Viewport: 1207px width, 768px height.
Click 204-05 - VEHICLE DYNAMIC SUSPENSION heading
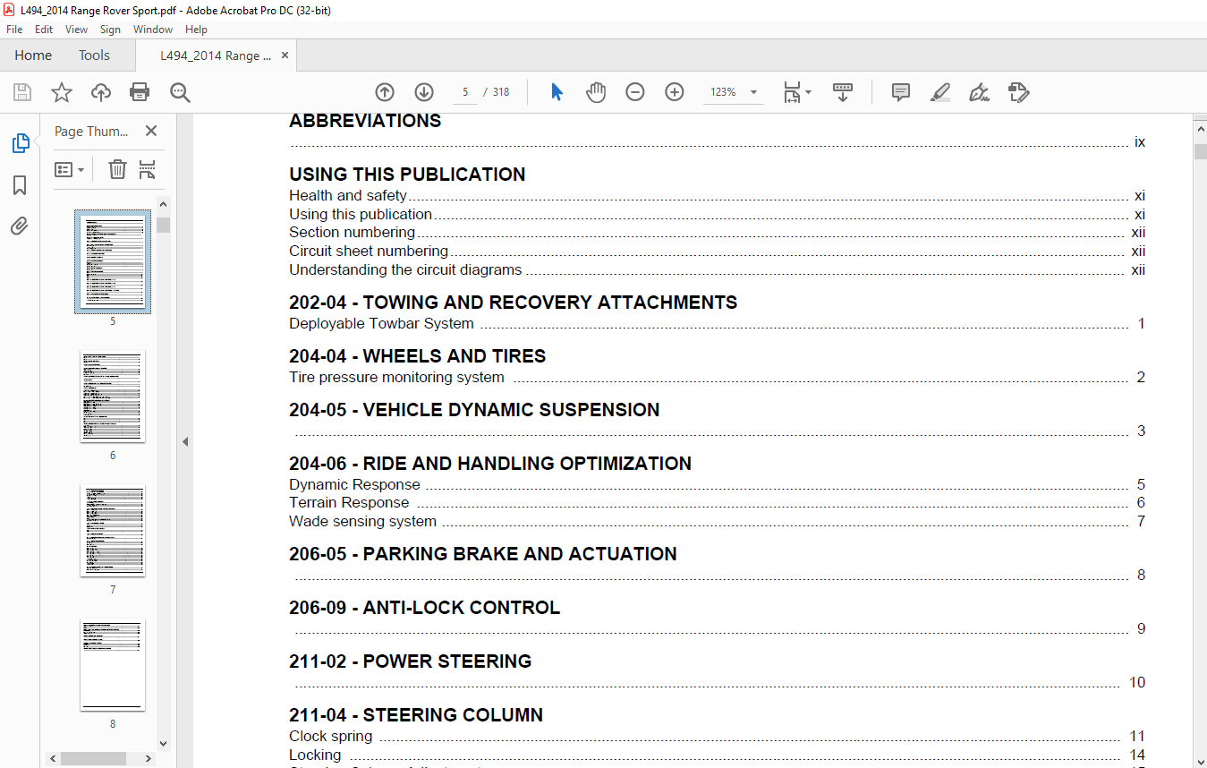[474, 410]
